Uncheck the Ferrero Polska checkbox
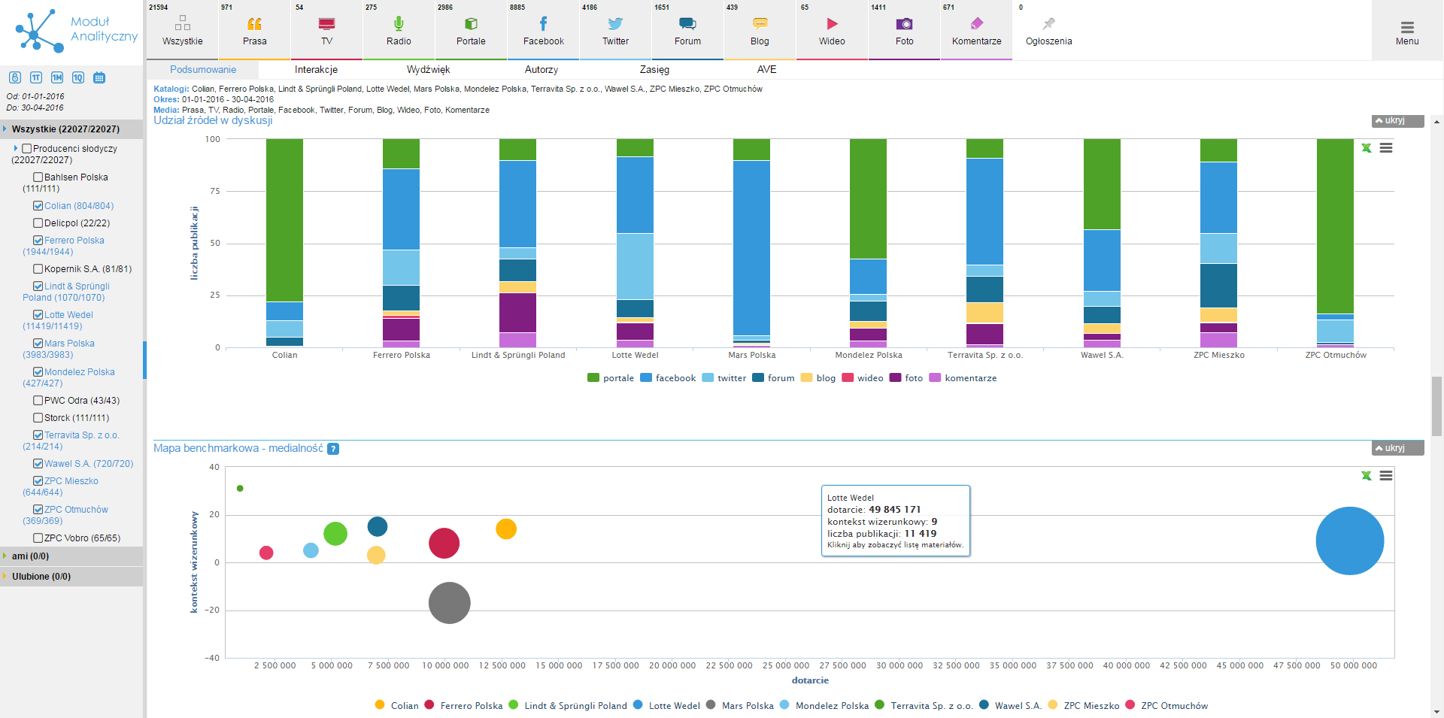 [x=38, y=241]
